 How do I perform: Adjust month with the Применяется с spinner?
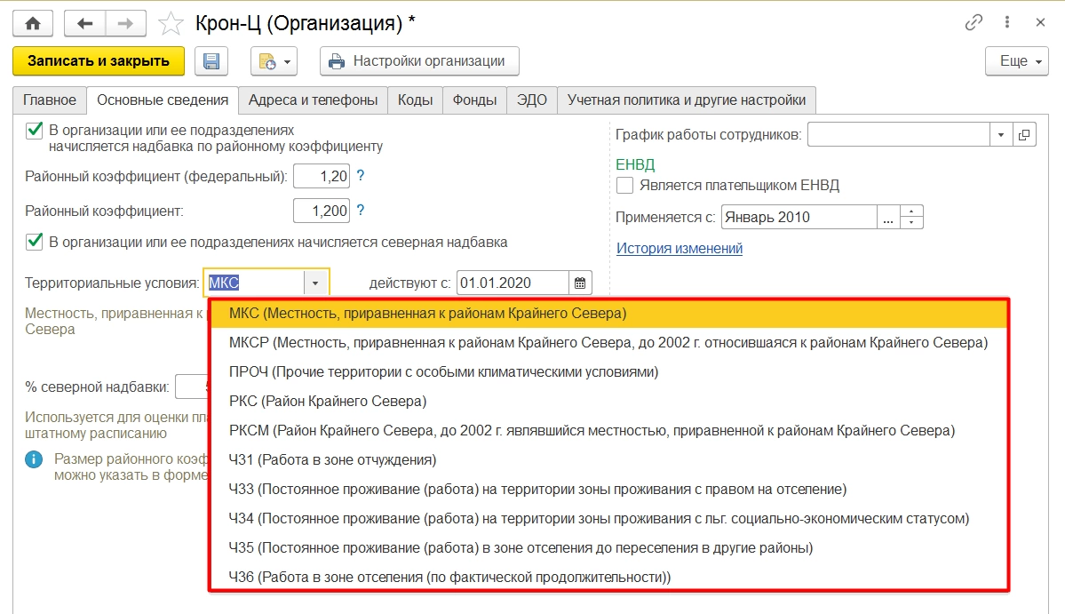tap(911, 218)
